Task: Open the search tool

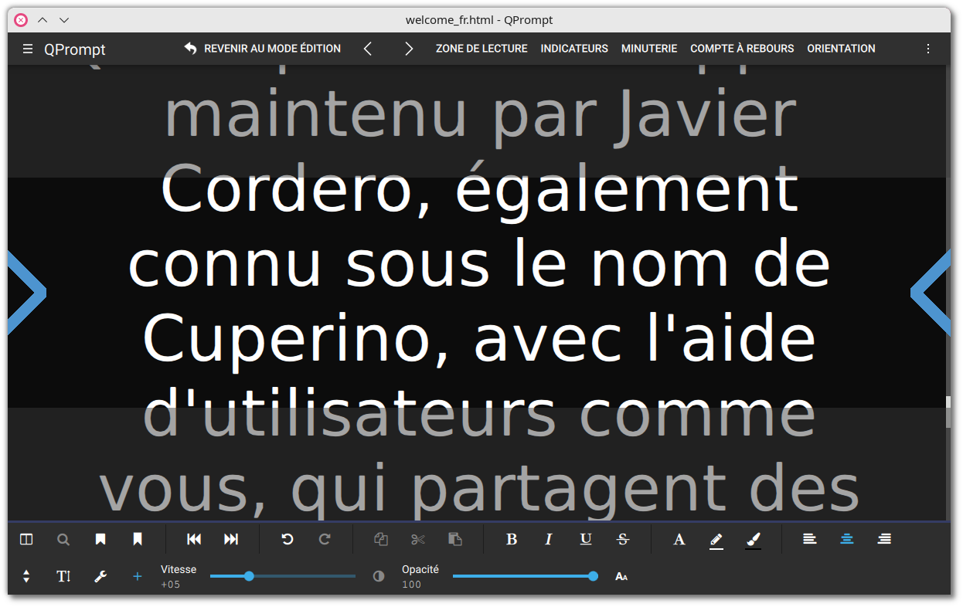Action: (63, 539)
